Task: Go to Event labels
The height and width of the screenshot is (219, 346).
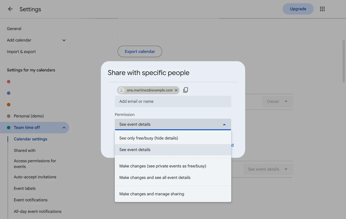Action: pyautogui.click(x=25, y=188)
